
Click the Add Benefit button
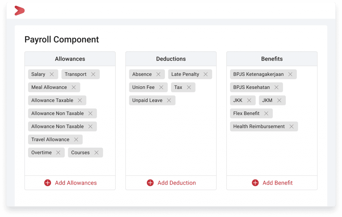pos(272,183)
